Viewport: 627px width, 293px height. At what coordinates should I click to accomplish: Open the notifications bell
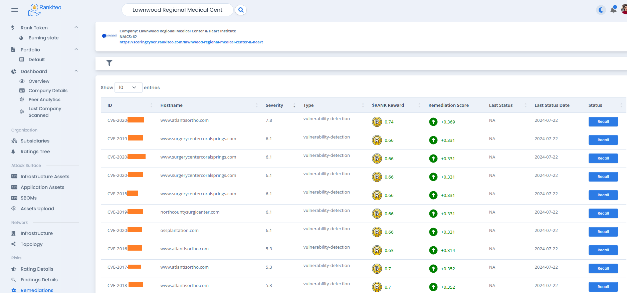614,9
